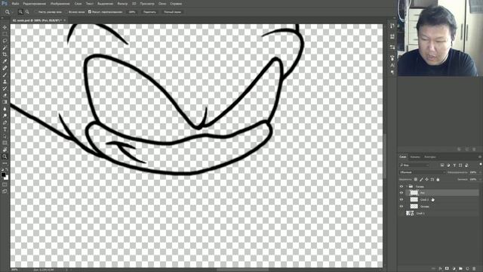Open the Fill slider dropdown
Viewport: 483px width, 272px height.
(x=480, y=179)
